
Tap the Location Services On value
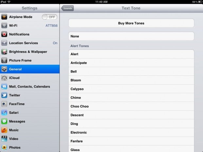coord(55,43)
